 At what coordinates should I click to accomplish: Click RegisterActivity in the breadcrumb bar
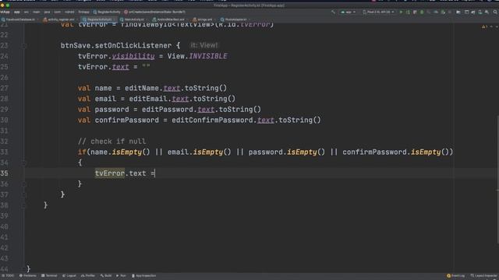(x=107, y=12)
